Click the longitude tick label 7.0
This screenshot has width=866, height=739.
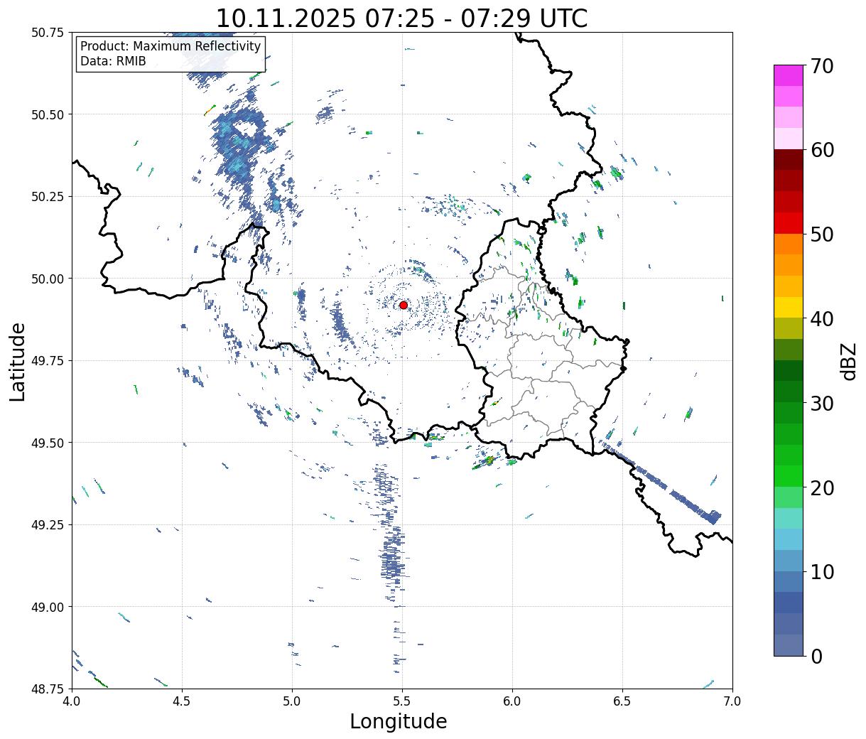(x=732, y=701)
